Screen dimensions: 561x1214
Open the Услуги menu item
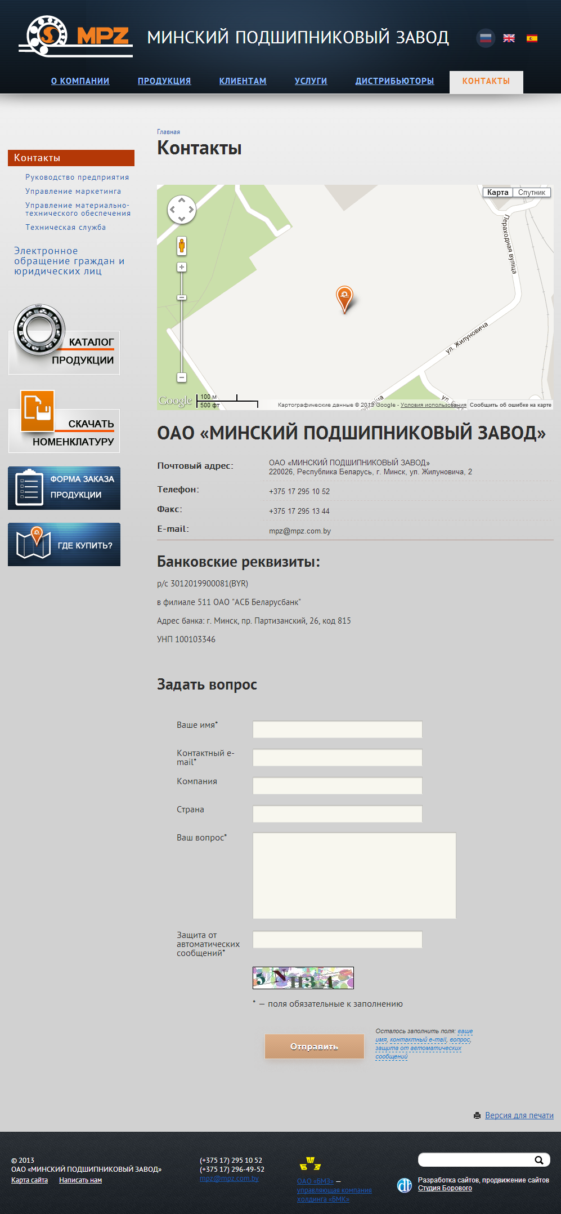point(311,81)
